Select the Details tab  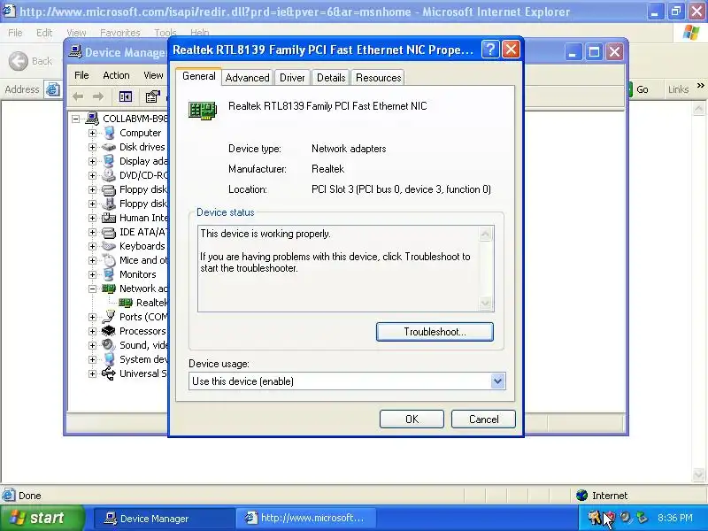(x=331, y=78)
